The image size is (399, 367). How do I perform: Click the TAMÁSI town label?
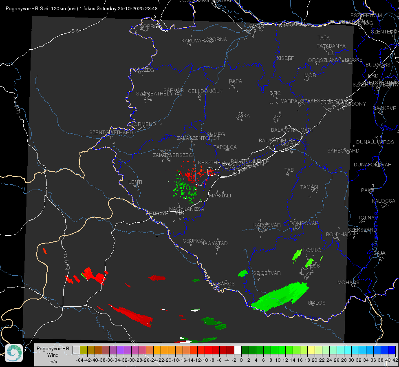pyautogui.click(x=309, y=187)
